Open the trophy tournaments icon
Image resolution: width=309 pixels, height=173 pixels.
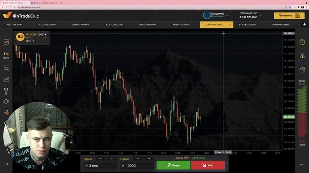click(6, 91)
